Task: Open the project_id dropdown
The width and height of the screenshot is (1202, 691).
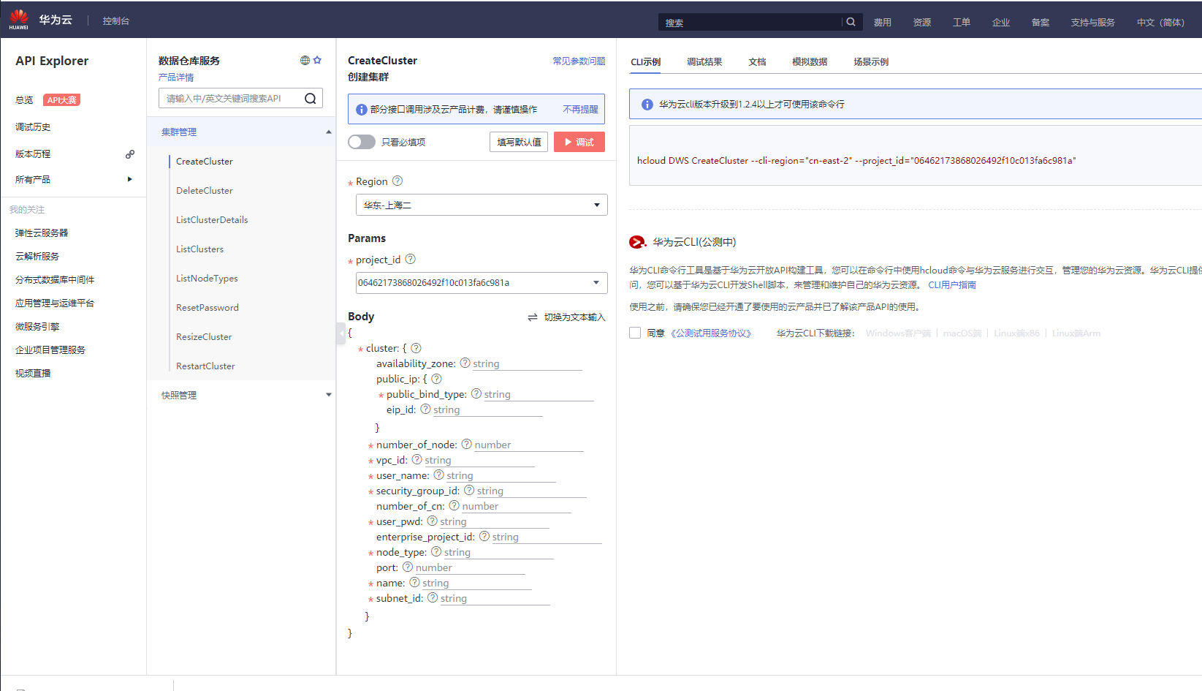Action: point(482,283)
